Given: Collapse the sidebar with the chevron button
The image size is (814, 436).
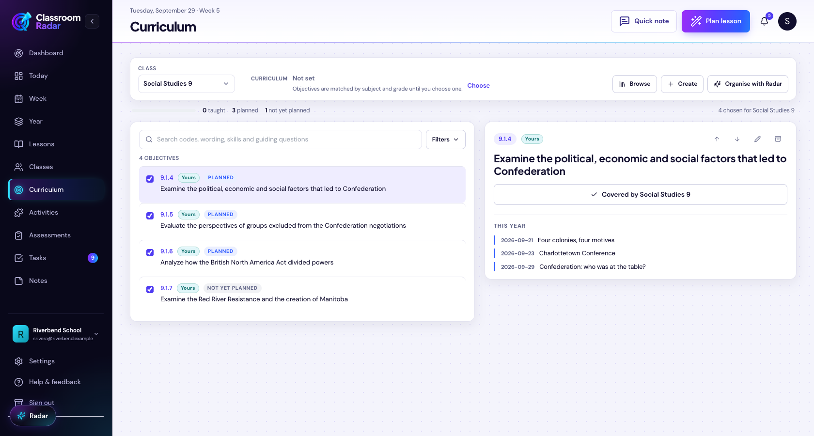Looking at the screenshot, I should pos(92,21).
